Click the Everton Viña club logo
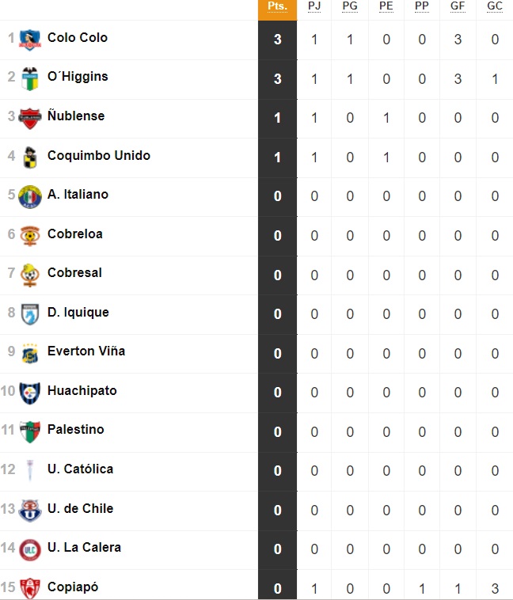Image resolution: width=513 pixels, height=600 pixels. coord(30,353)
